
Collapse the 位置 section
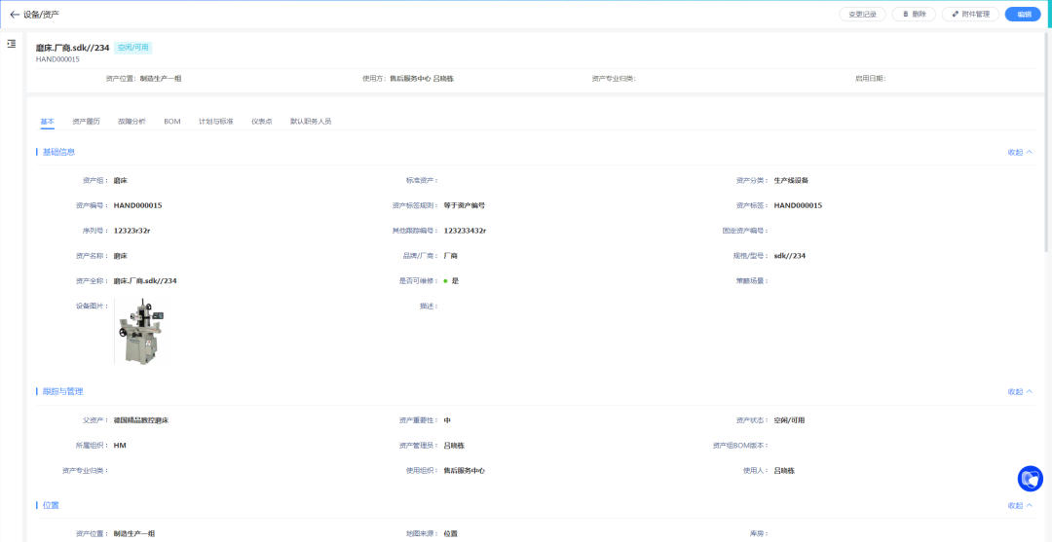pos(1020,505)
